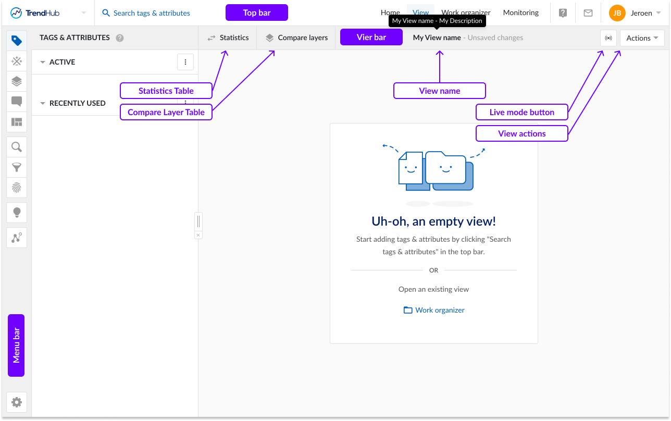The height and width of the screenshot is (421, 671).
Task: Click the layers icon in the sidebar
Action: [17, 81]
